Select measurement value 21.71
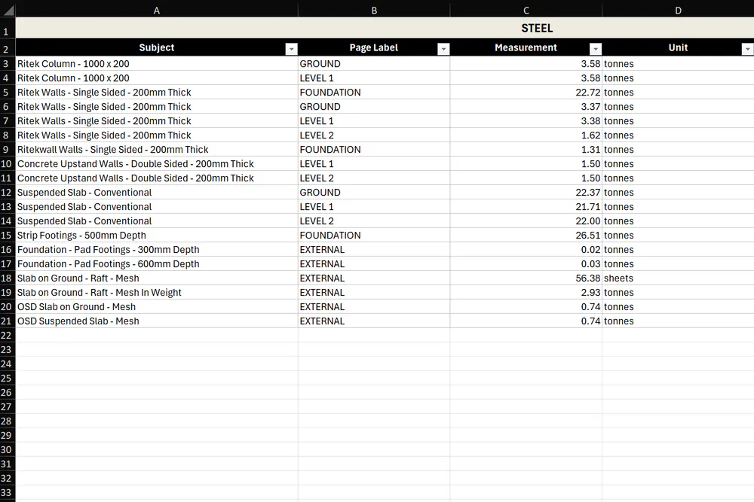The height and width of the screenshot is (502, 754). click(526, 207)
